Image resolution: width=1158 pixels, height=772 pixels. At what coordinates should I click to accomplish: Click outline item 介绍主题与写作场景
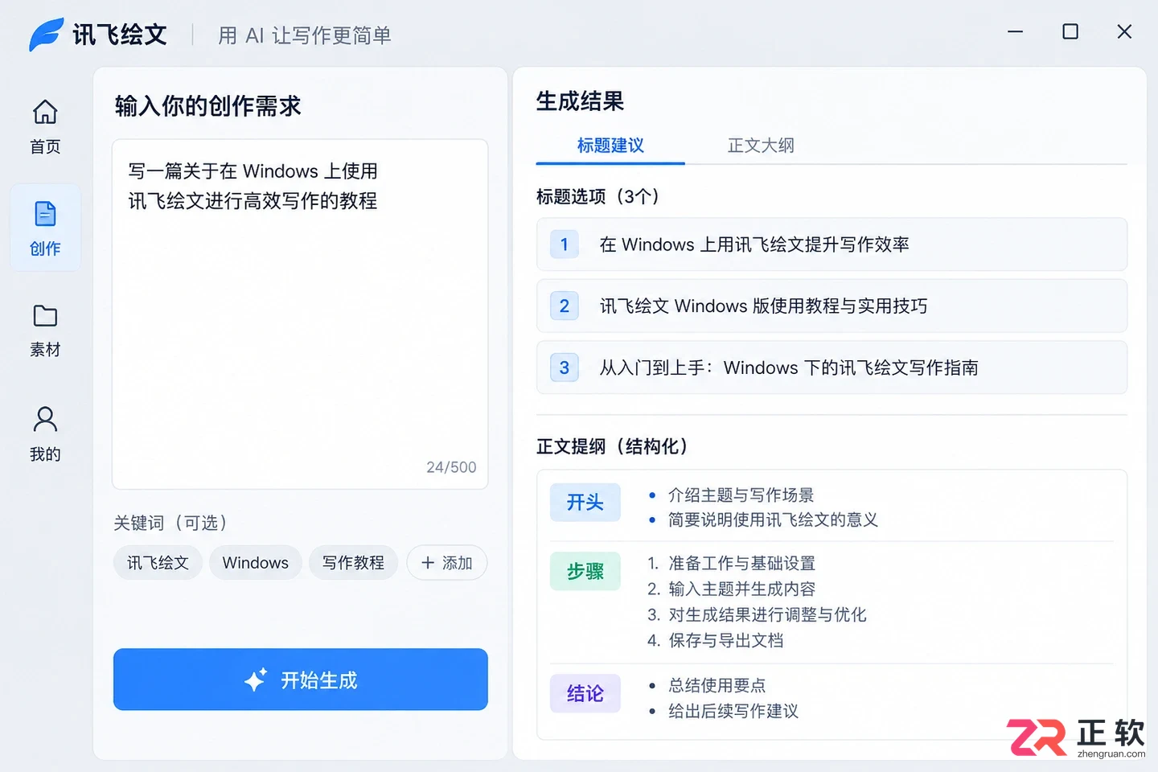tap(741, 495)
